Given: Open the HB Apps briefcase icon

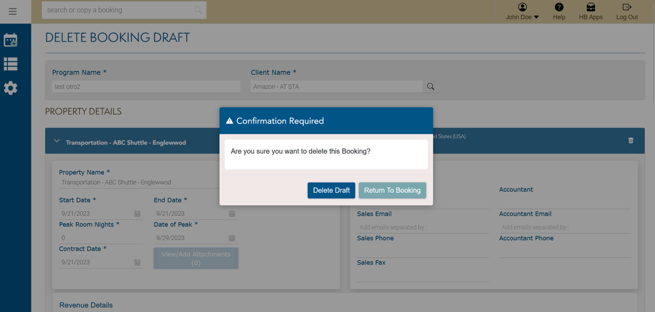Looking at the screenshot, I should click(x=590, y=7).
